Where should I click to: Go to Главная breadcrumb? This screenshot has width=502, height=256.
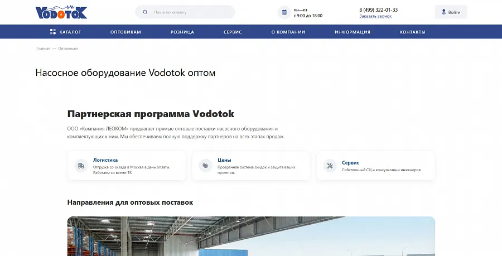(43, 49)
